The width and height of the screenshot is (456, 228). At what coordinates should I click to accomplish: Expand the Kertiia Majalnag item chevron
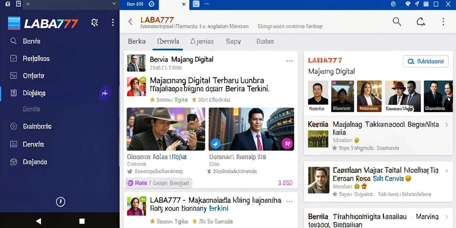click(447, 125)
